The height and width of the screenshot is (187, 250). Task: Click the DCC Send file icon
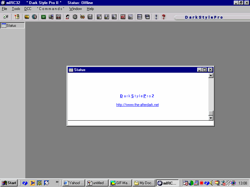coord(99,17)
